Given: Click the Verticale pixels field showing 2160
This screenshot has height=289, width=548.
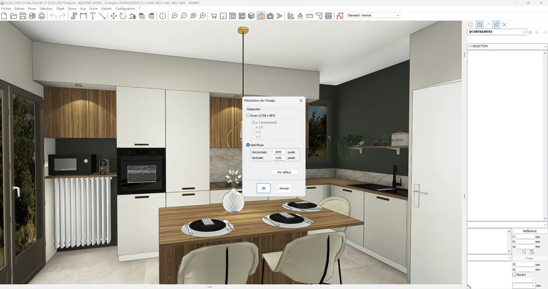Looking at the screenshot, I should pyautogui.click(x=279, y=158).
